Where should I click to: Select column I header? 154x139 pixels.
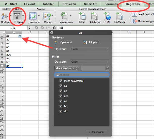coord(145,32)
